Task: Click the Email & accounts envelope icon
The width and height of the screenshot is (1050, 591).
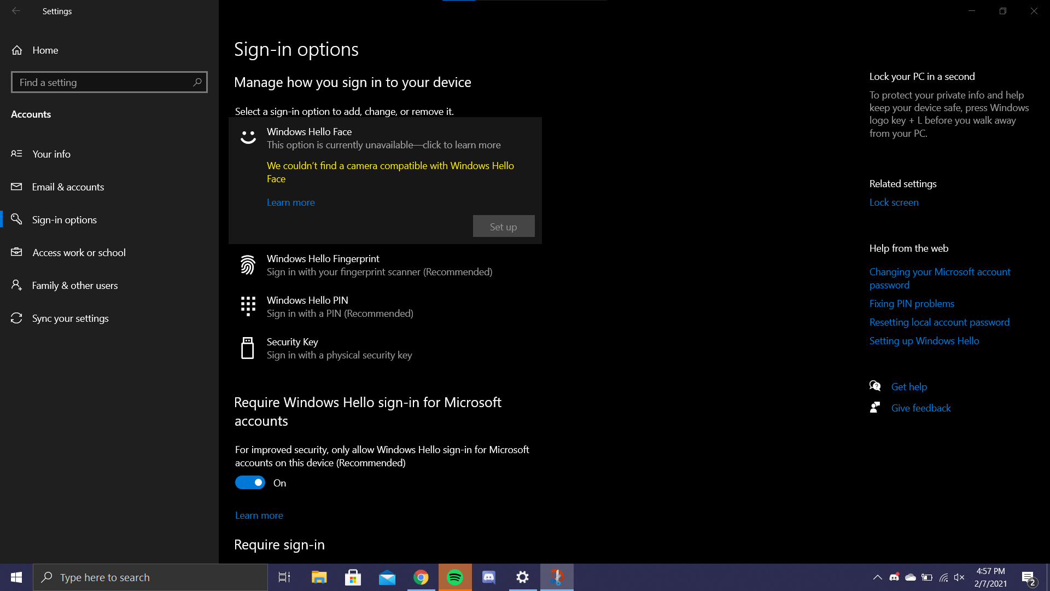Action: (x=17, y=187)
